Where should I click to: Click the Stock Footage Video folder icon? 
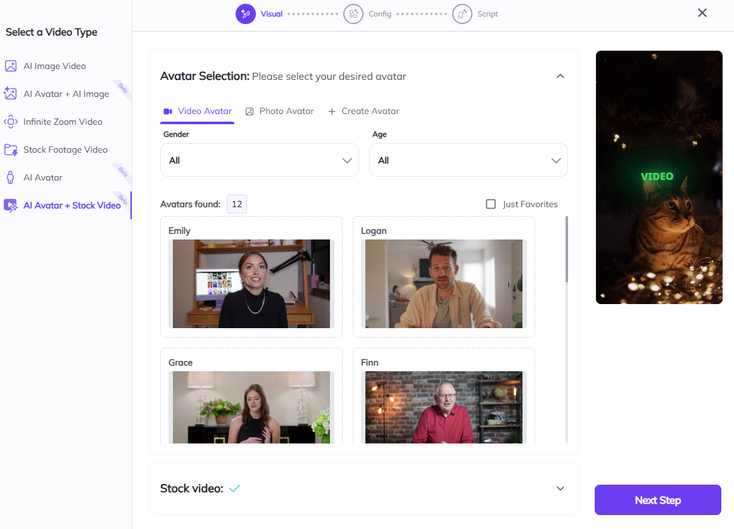(x=11, y=150)
